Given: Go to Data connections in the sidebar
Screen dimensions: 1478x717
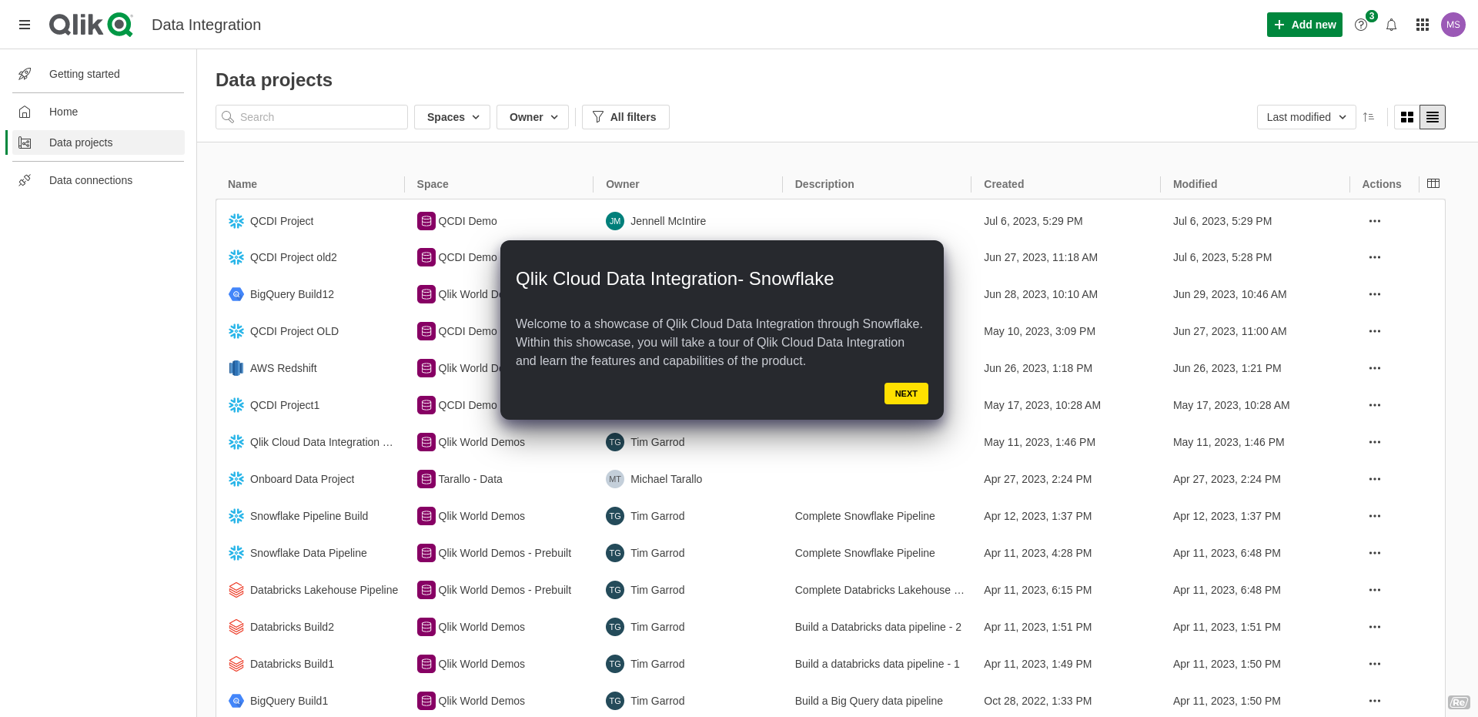Looking at the screenshot, I should 90,179.
